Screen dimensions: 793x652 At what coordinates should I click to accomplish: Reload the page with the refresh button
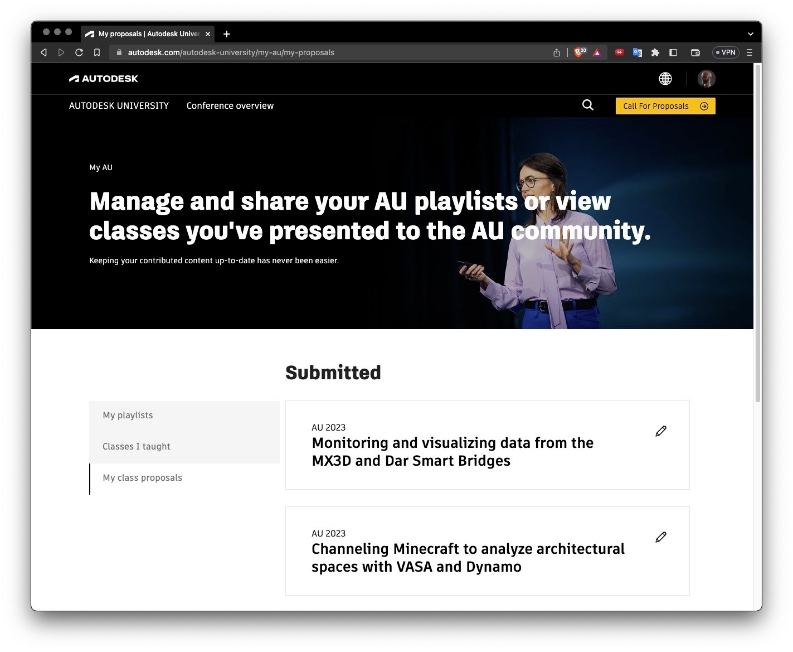79,52
